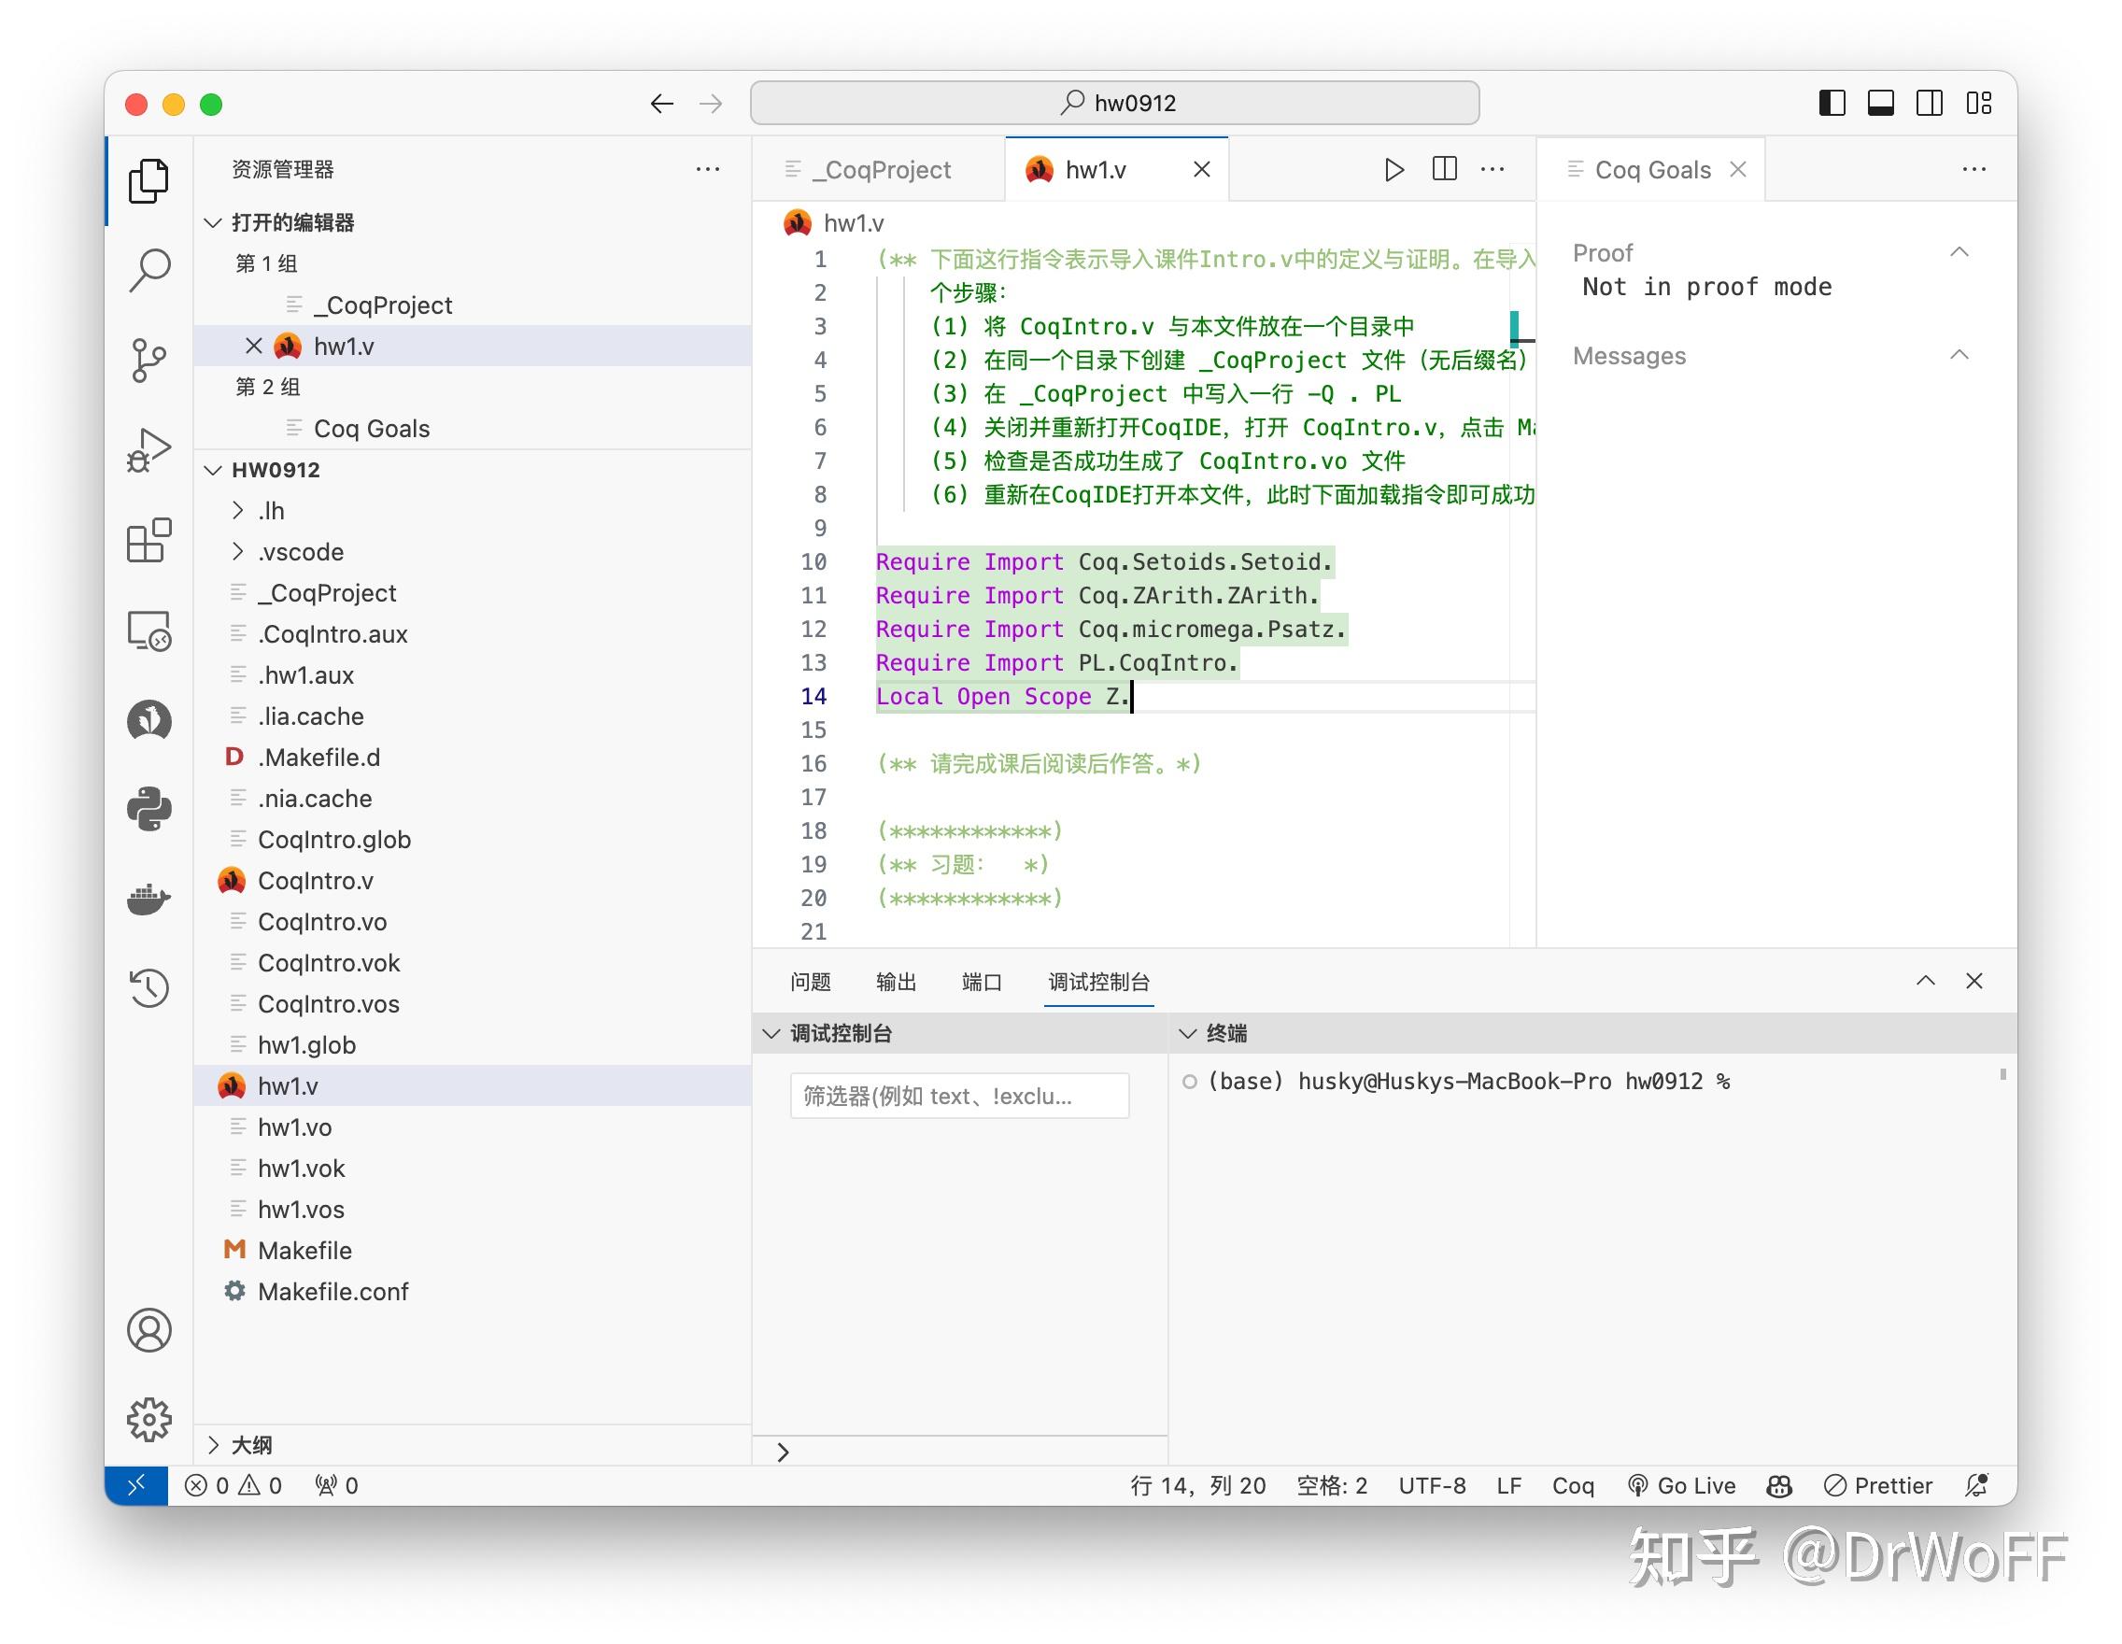Split the editor using the split icon
Screen dimensions: 2122x1644
(1445, 168)
